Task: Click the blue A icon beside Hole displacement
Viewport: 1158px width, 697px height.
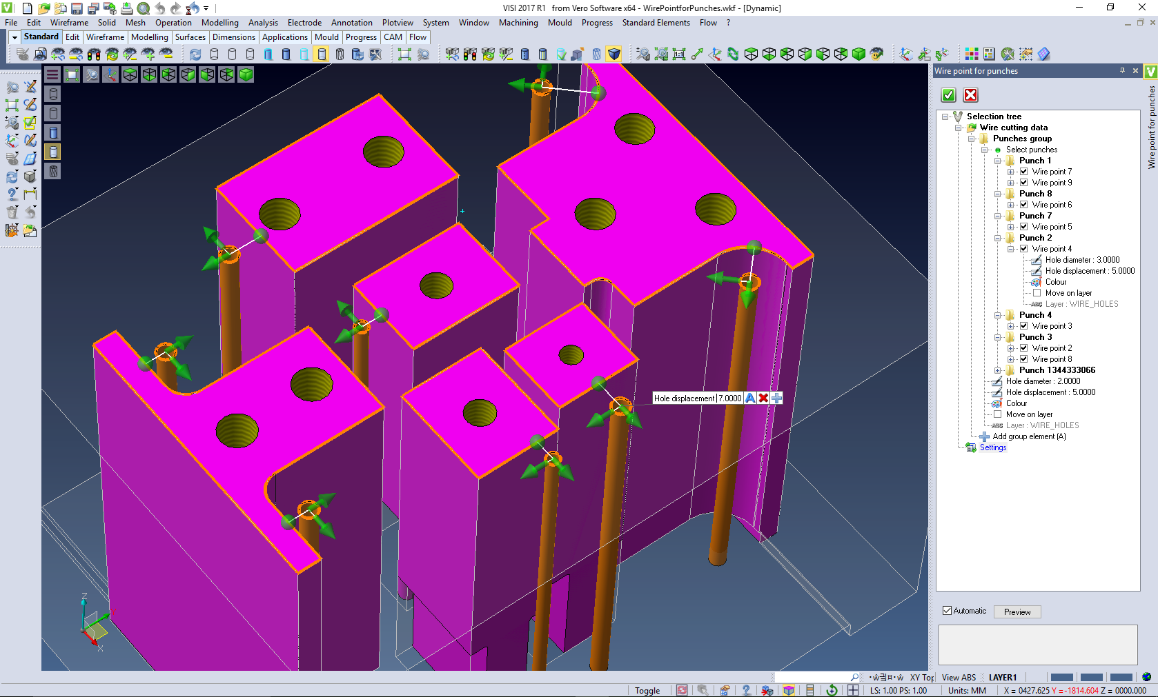Action: (x=750, y=398)
